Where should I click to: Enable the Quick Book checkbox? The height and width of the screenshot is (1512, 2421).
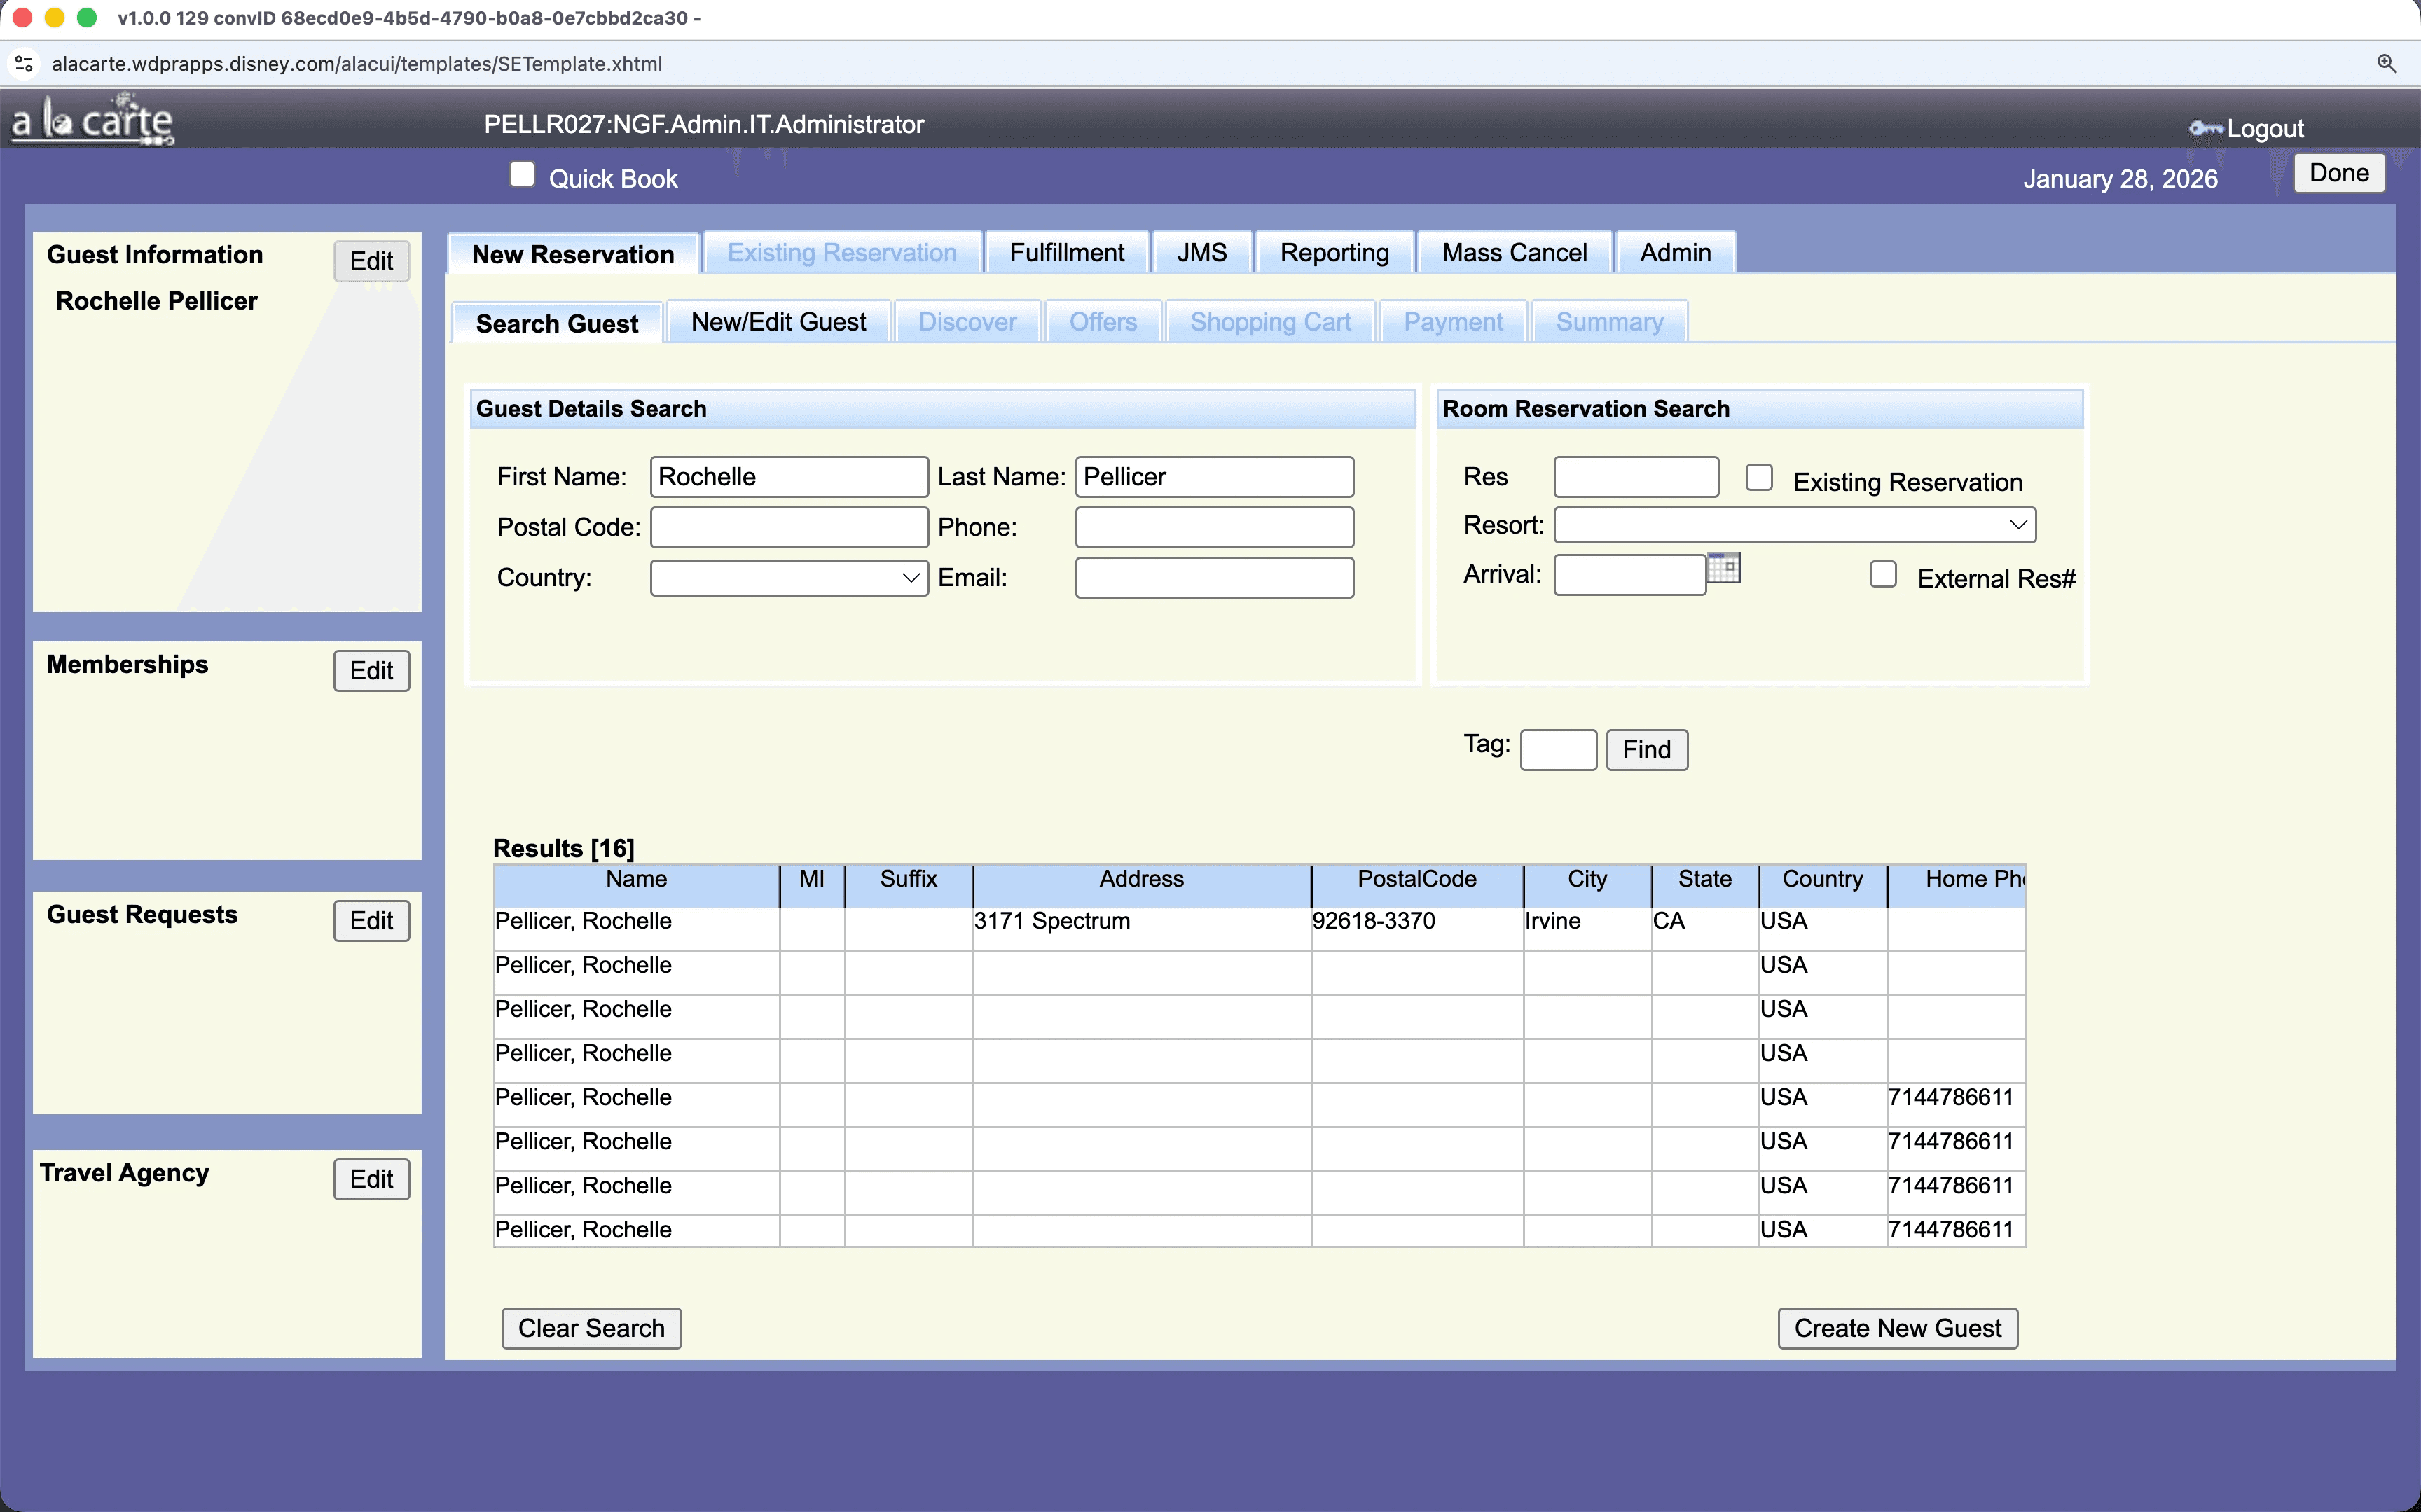click(x=522, y=175)
